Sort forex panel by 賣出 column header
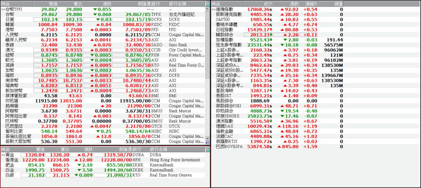Image resolution: width=421 pixels, height=188 pixels. pyautogui.click(x=70, y=3)
